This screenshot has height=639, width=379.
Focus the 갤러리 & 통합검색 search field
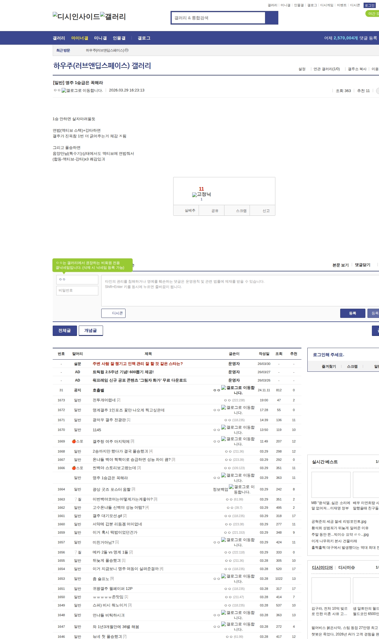pos(219,18)
